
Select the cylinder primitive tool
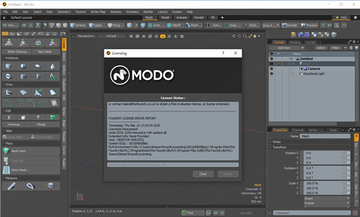click(x=23, y=76)
